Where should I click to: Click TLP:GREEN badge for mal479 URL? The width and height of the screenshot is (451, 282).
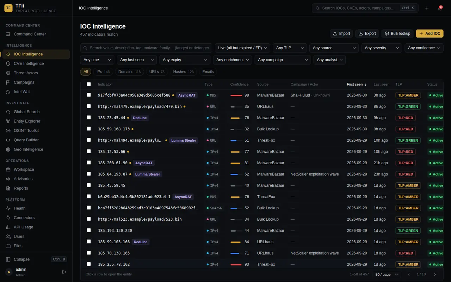[x=408, y=106]
